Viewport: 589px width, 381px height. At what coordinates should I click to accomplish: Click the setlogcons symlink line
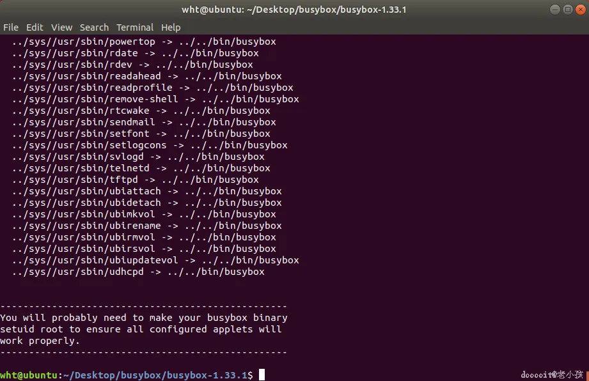click(150, 145)
